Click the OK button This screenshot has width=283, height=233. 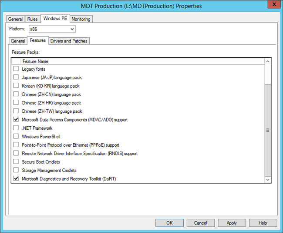[169, 223]
